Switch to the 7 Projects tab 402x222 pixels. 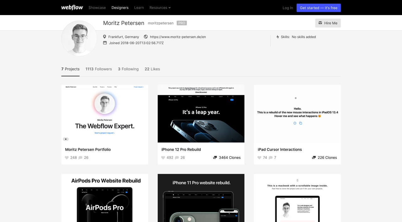pos(70,69)
